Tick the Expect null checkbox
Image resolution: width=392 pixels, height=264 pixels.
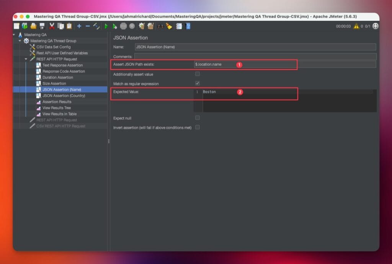click(x=198, y=117)
